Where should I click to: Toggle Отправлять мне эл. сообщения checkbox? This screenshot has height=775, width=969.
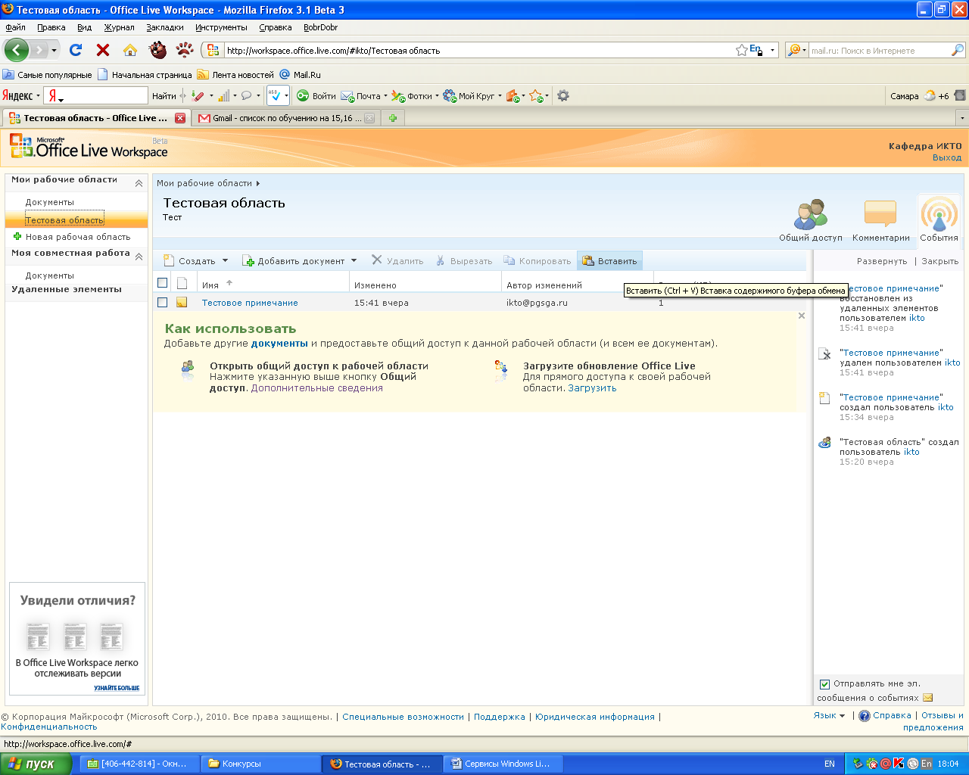pyautogui.click(x=825, y=684)
